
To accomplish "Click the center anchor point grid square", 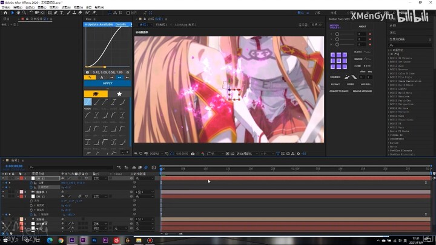I will click(x=339, y=61).
